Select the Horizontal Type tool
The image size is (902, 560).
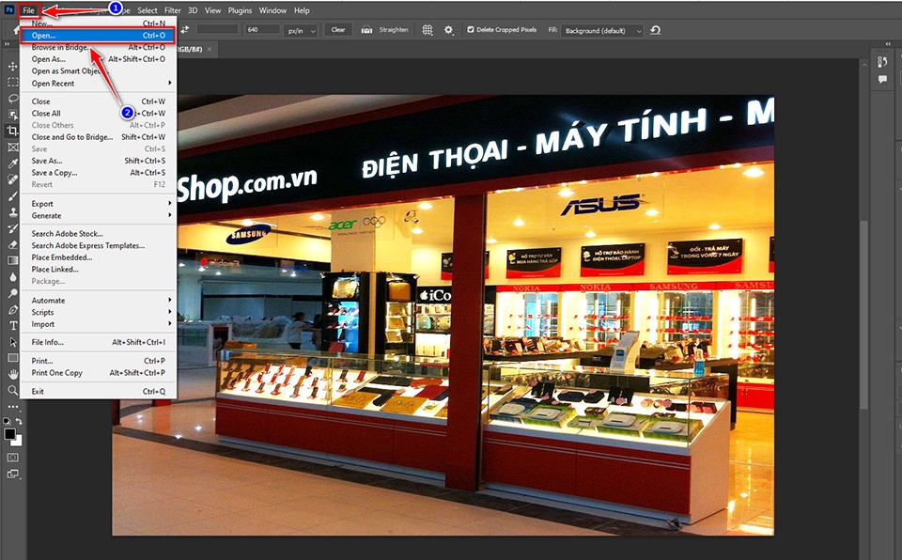click(12, 326)
